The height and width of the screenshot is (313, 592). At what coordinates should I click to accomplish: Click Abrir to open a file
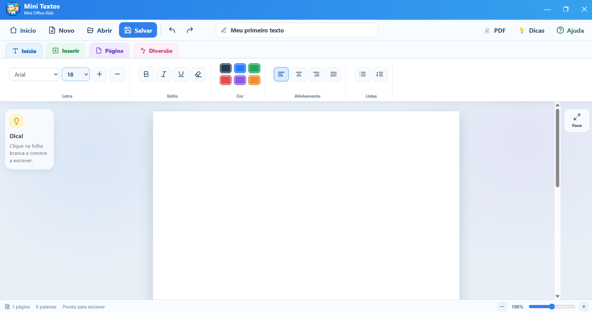point(99,30)
